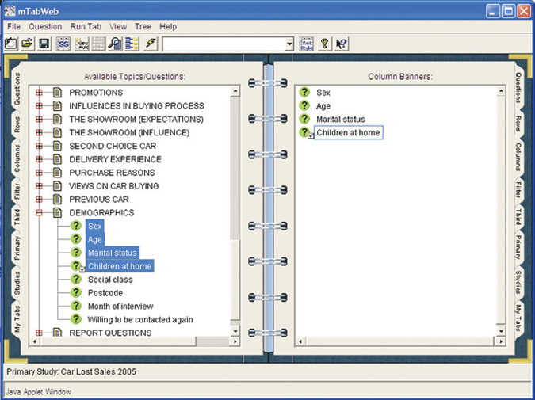
Task: Select Children at home in Column Banners
Action: click(349, 132)
